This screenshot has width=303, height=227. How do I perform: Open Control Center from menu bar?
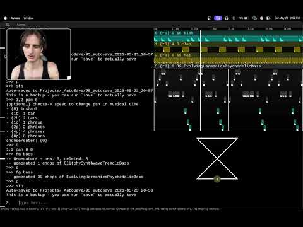pos(268,18)
